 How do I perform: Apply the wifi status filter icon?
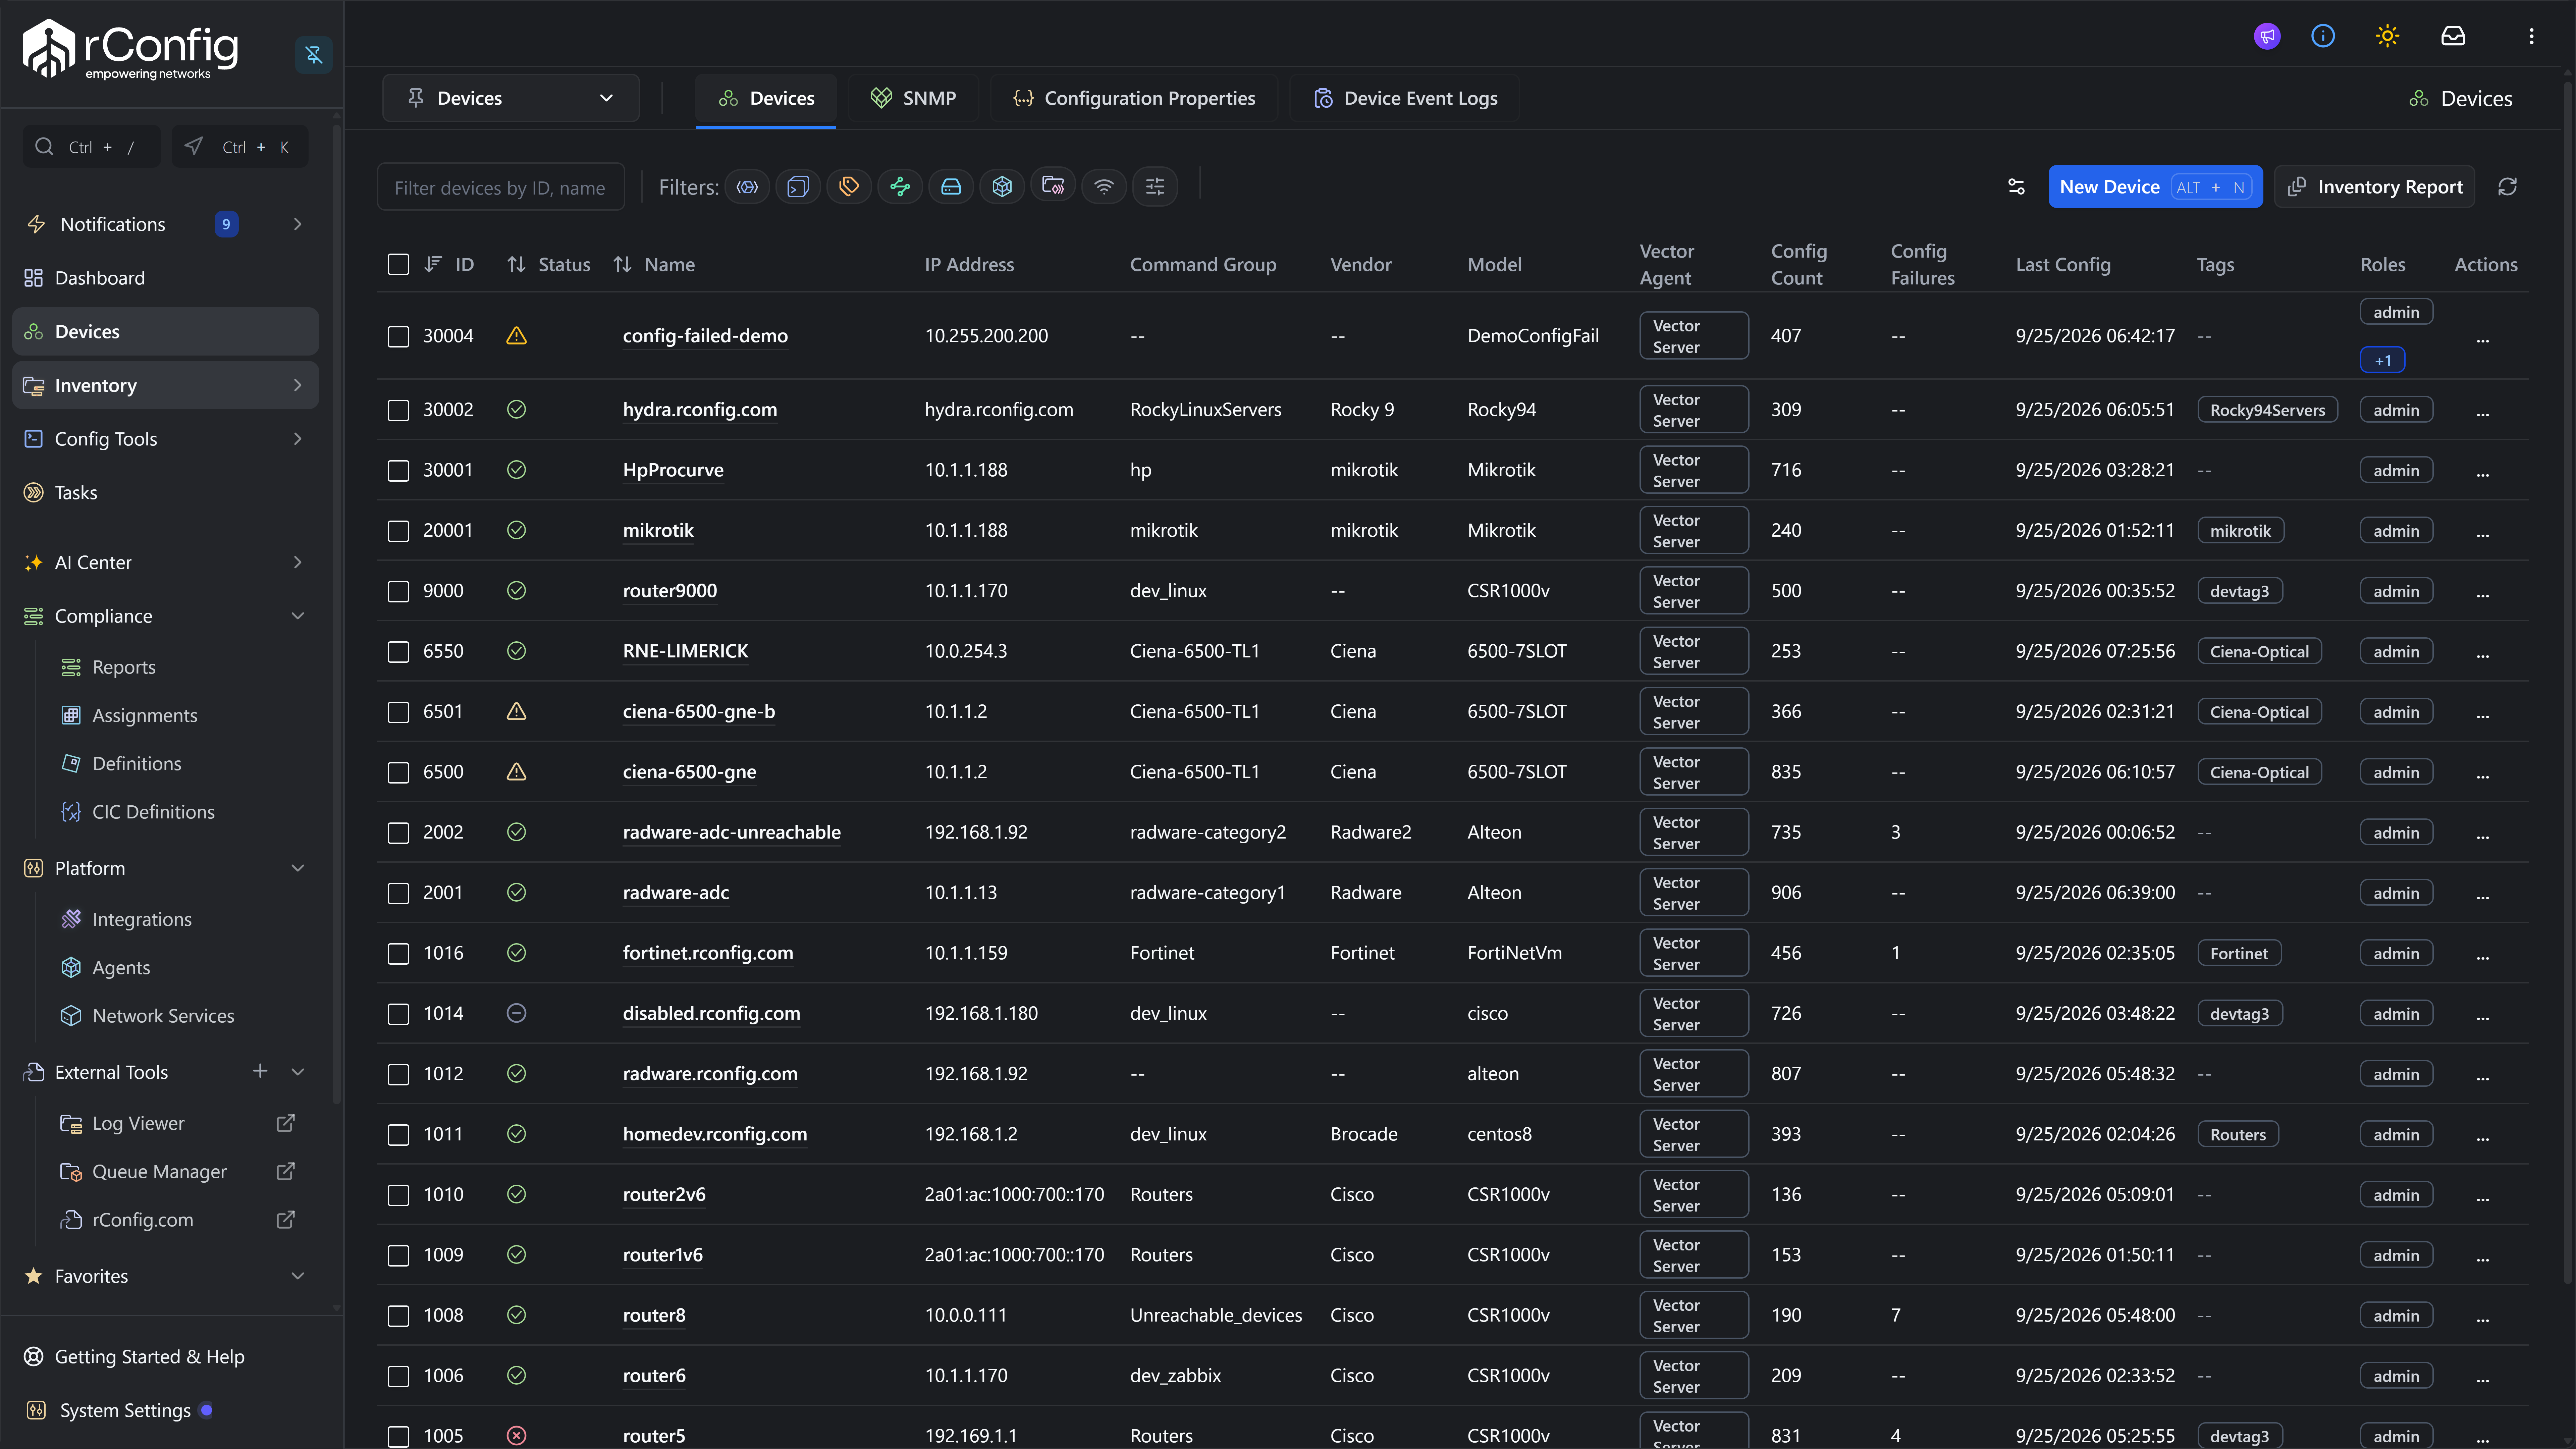(1104, 187)
